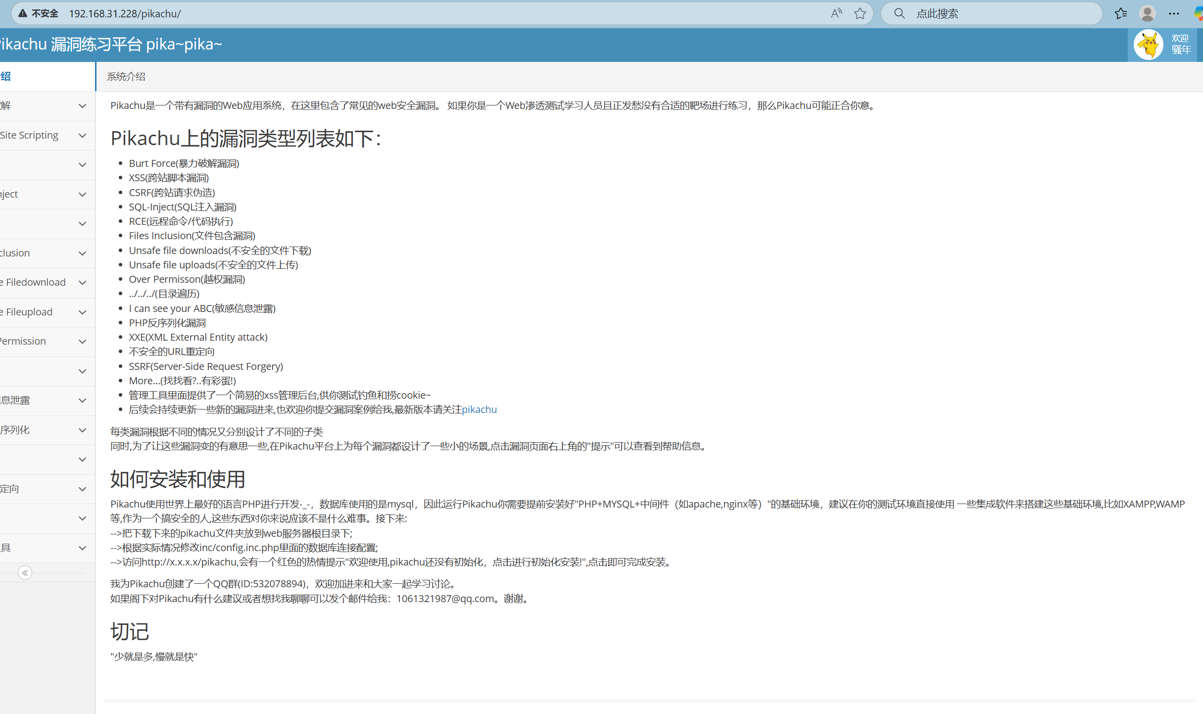Open the clusion sidebar item

tap(47, 253)
